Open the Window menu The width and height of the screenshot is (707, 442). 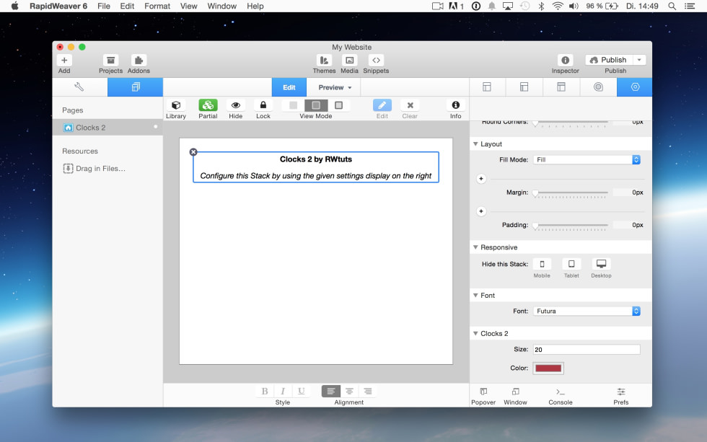[222, 6]
